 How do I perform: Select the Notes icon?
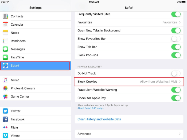5,33
